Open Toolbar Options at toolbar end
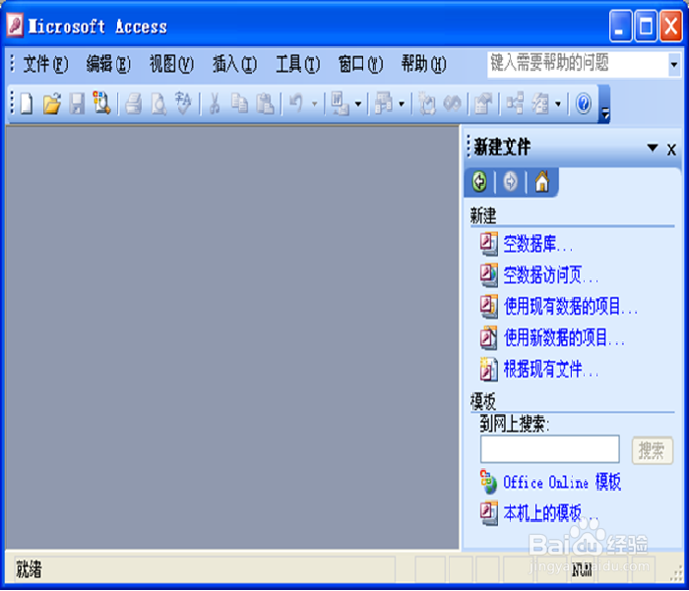The image size is (689, 591). pos(605,104)
